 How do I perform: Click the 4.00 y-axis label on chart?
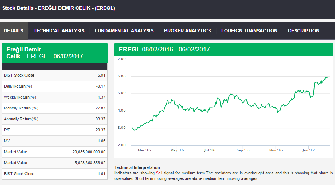121,111
